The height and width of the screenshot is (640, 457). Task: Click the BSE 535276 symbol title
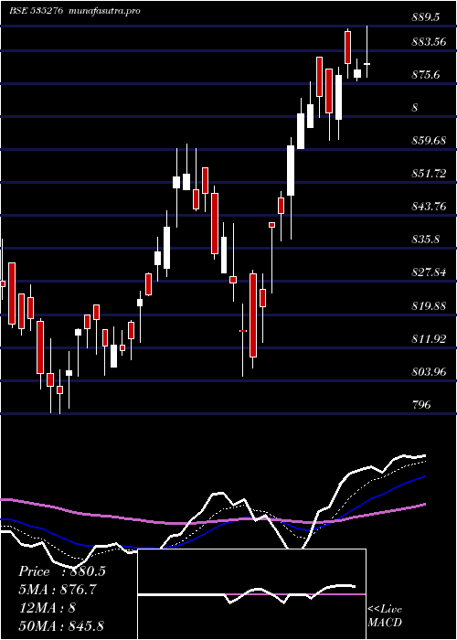point(36,11)
